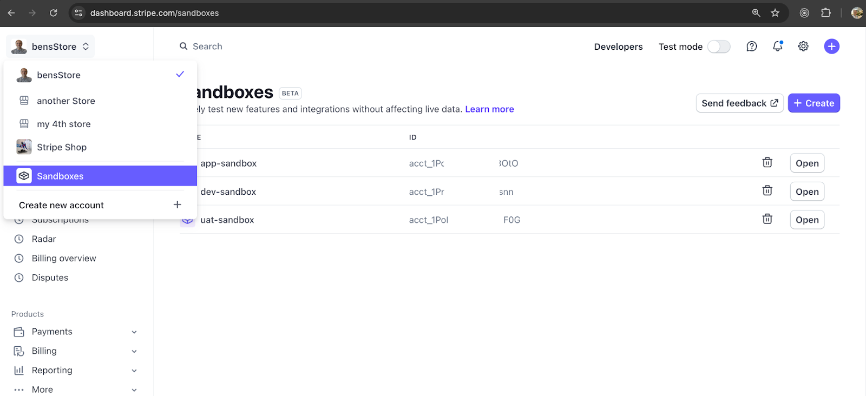Delete dev-sandbox with trash icon
The height and width of the screenshot is (396, 866).
click(767, 191)
